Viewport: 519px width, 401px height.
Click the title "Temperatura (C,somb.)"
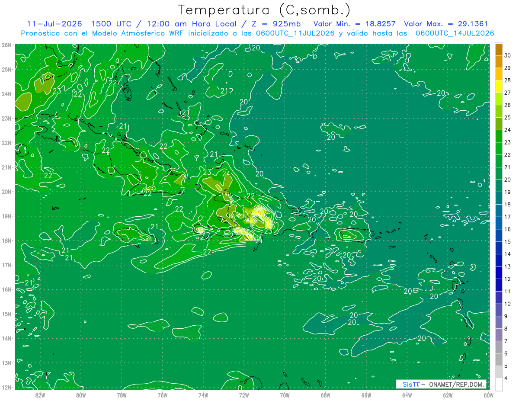click(x=264, y=10)
